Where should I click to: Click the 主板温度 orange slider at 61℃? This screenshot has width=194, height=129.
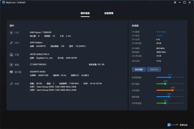point(173,90)
